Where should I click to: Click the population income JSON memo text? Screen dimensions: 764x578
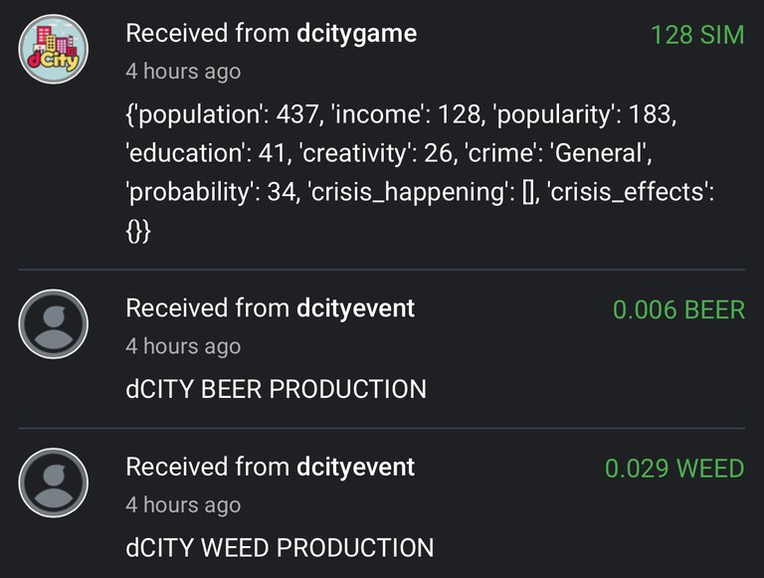420,172
